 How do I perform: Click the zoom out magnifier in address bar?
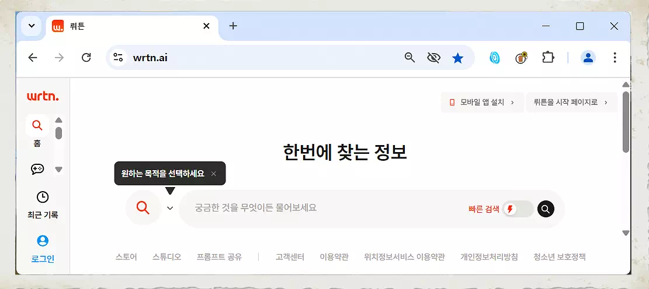tap(409, 58)
